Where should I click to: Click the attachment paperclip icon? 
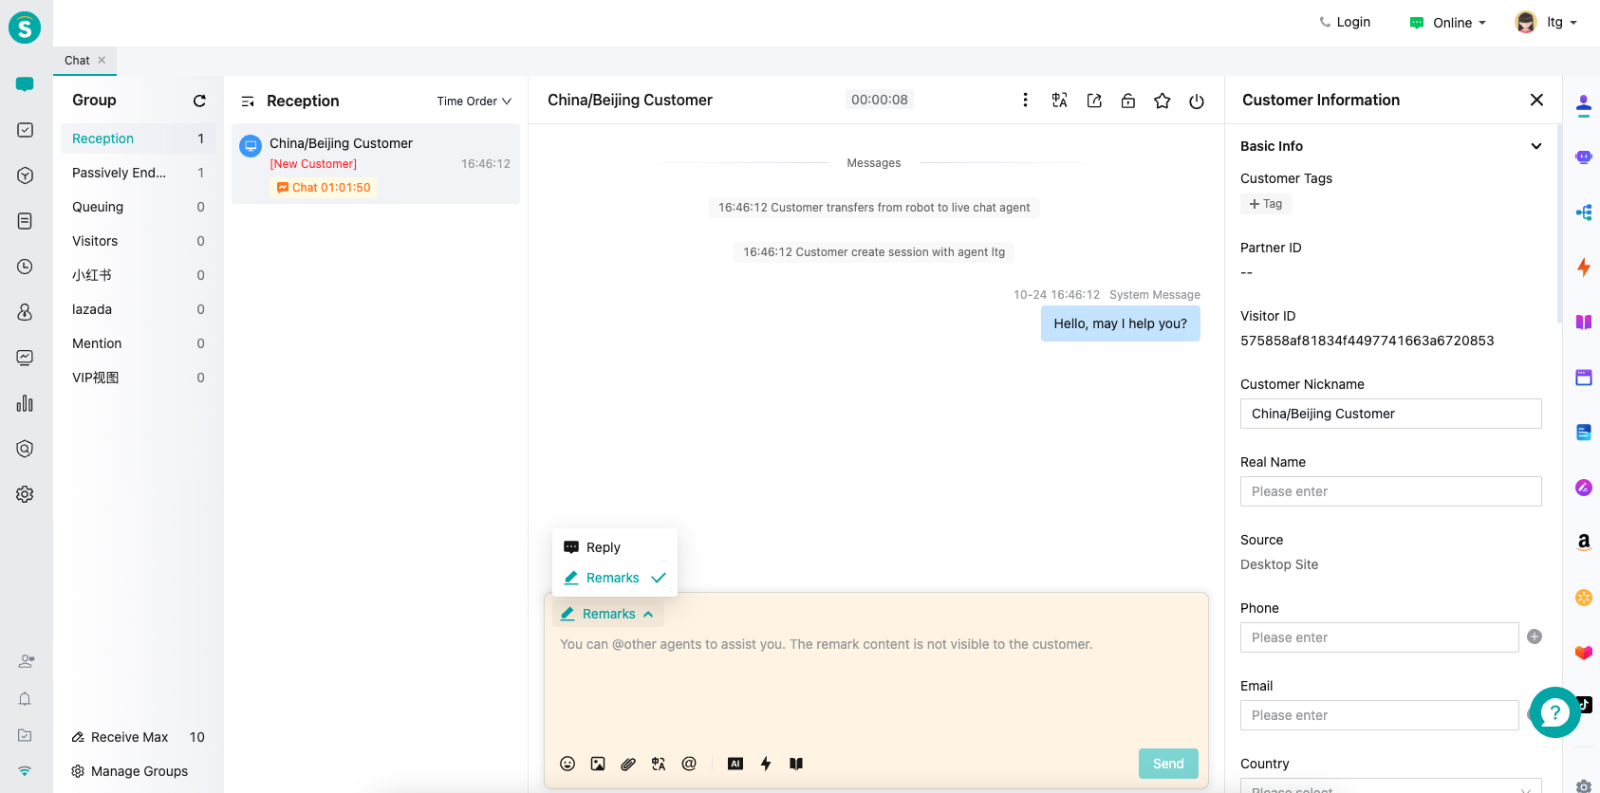pos(628,764)
